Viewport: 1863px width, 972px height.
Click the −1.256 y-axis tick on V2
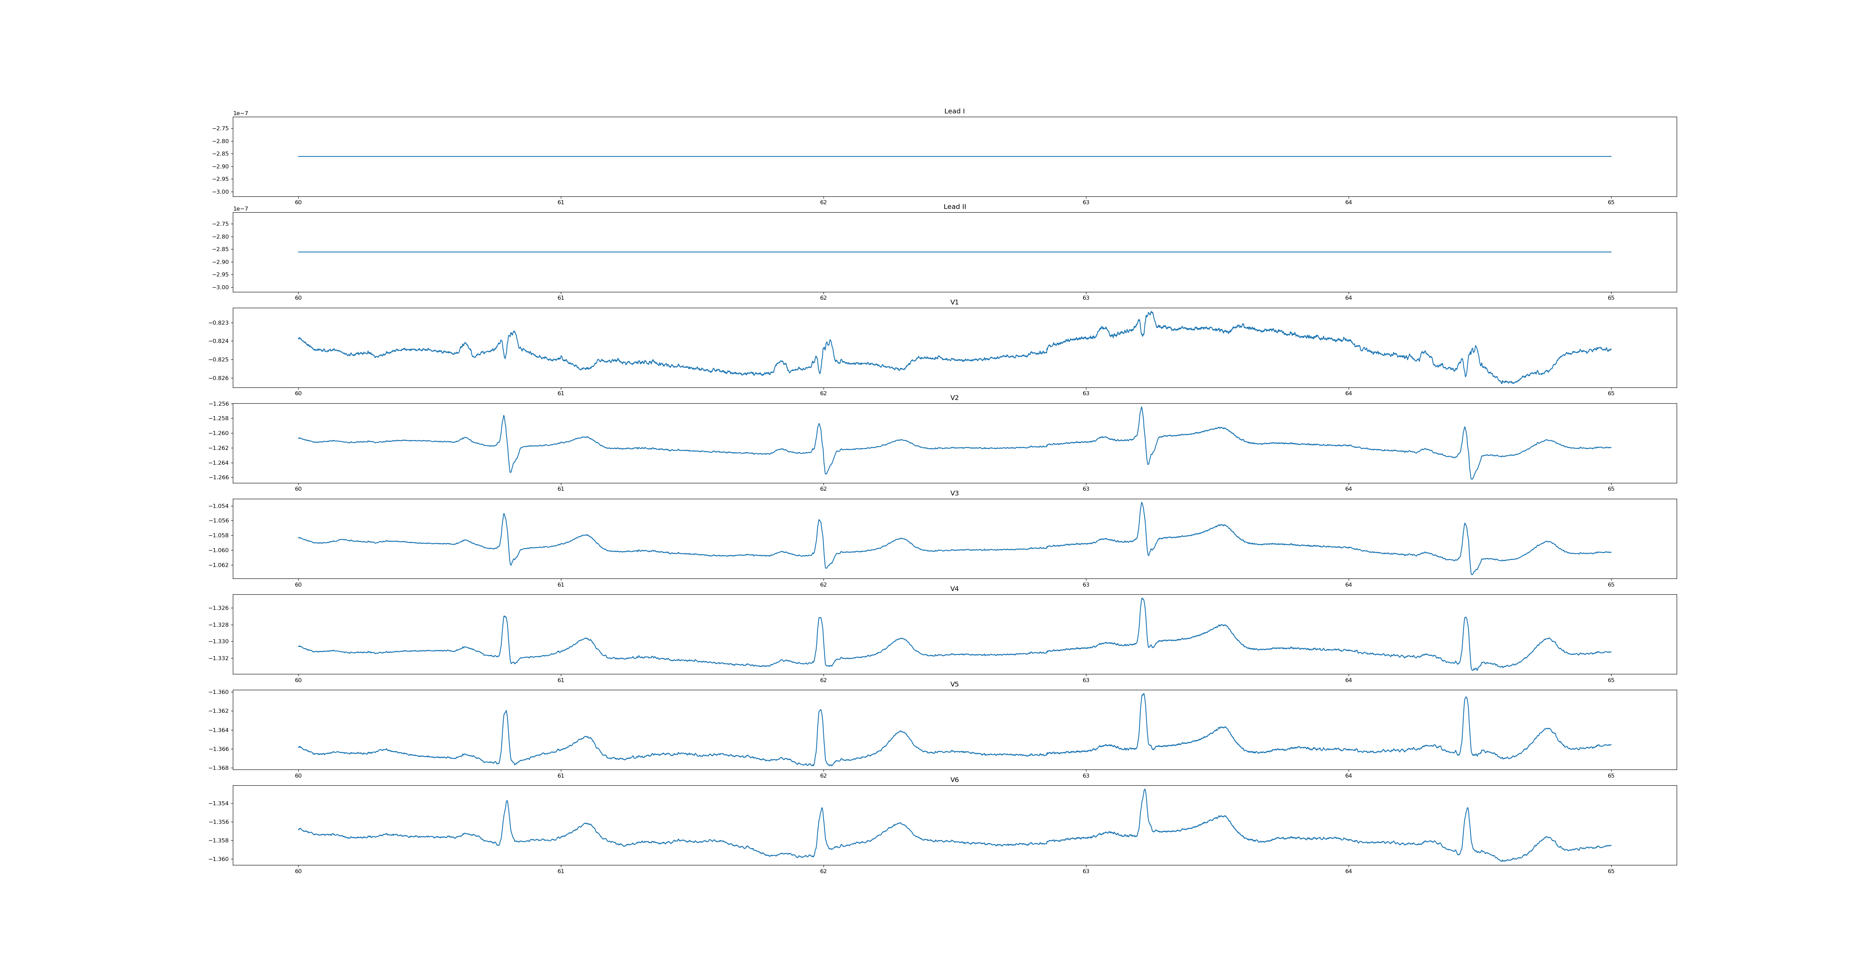pos(219,404)
